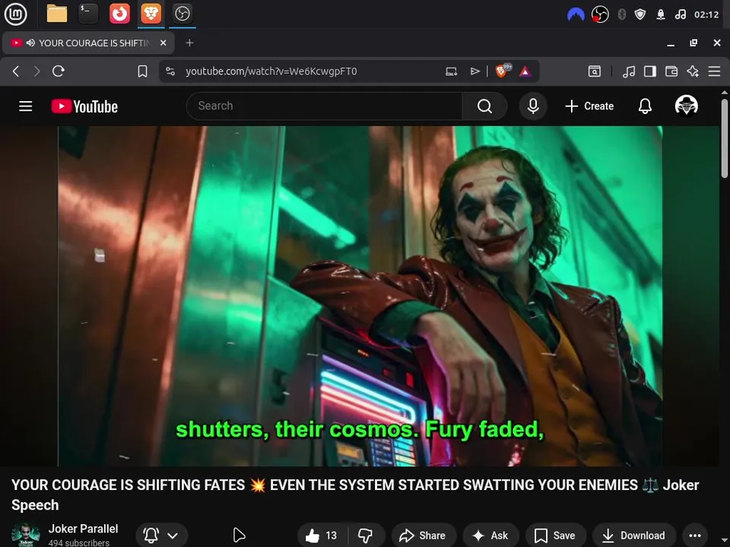The height and width of the screenshot is (547, 730).
Task: Open the YouTube guide hamburger menu
Action: (x=26, y=106)
